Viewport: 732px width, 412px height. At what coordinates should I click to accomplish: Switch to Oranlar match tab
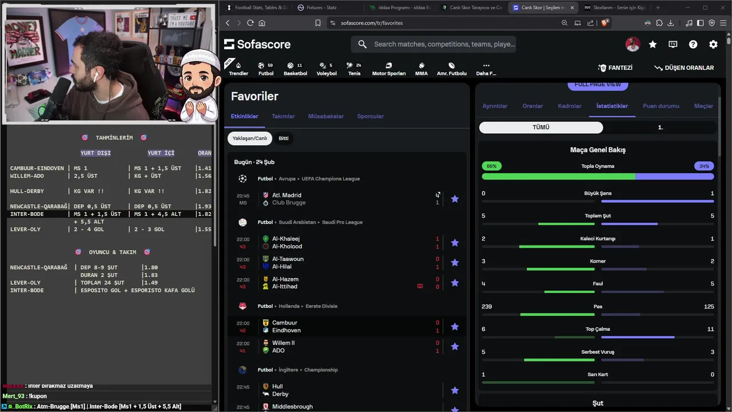pos(532,106)
